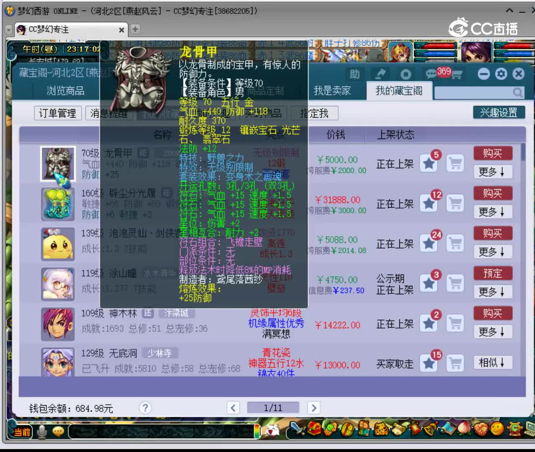Favorite the 辟尘分光履 listing via star
This screenshot has width=535, height=452.
coord(429,203)
